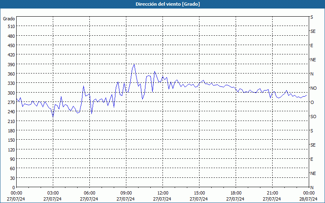Click the 30 y-axis value

13,178
